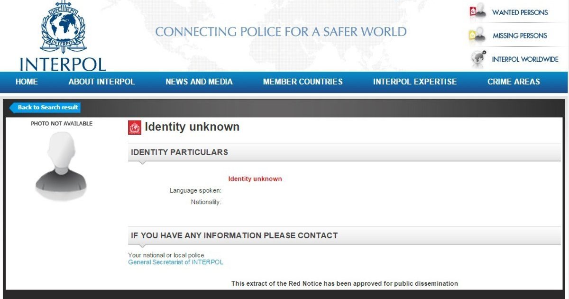Navigate to CRIME AREAS
Image resolution: width=569 pixels, height=299 pixels.
tap(514, 82)
